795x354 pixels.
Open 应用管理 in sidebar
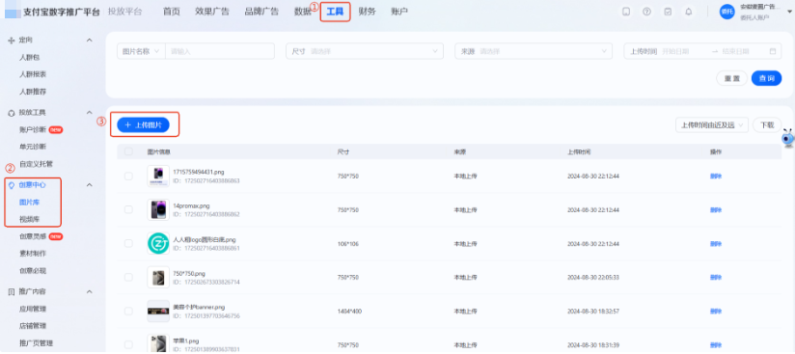coord(33,309)
